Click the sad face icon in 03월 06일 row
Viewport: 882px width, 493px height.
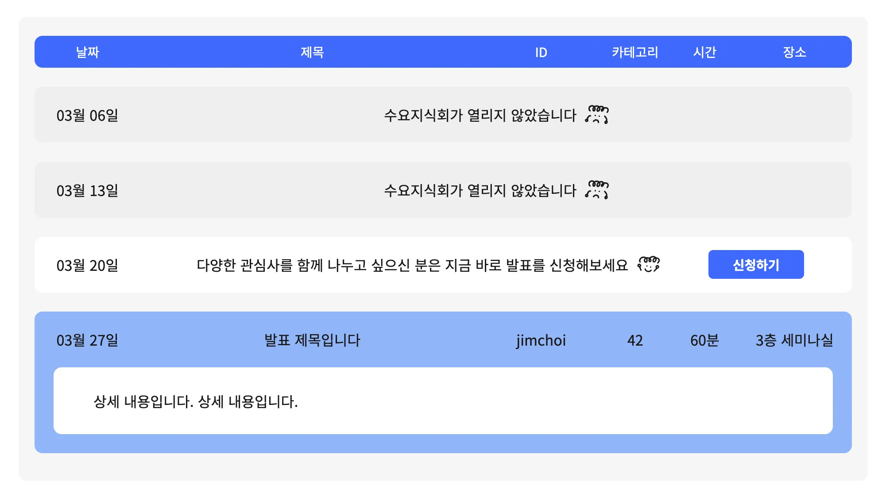[x=597, y=115]
